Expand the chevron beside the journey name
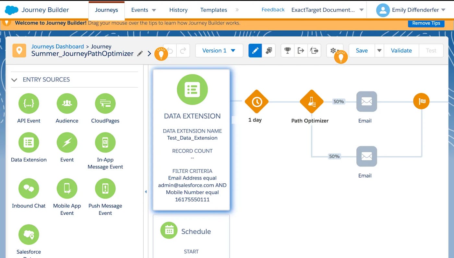This screenshot has height=258, width=454. pos(149,54)
